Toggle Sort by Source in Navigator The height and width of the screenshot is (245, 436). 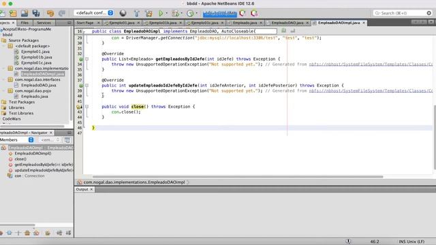(68, 233)
